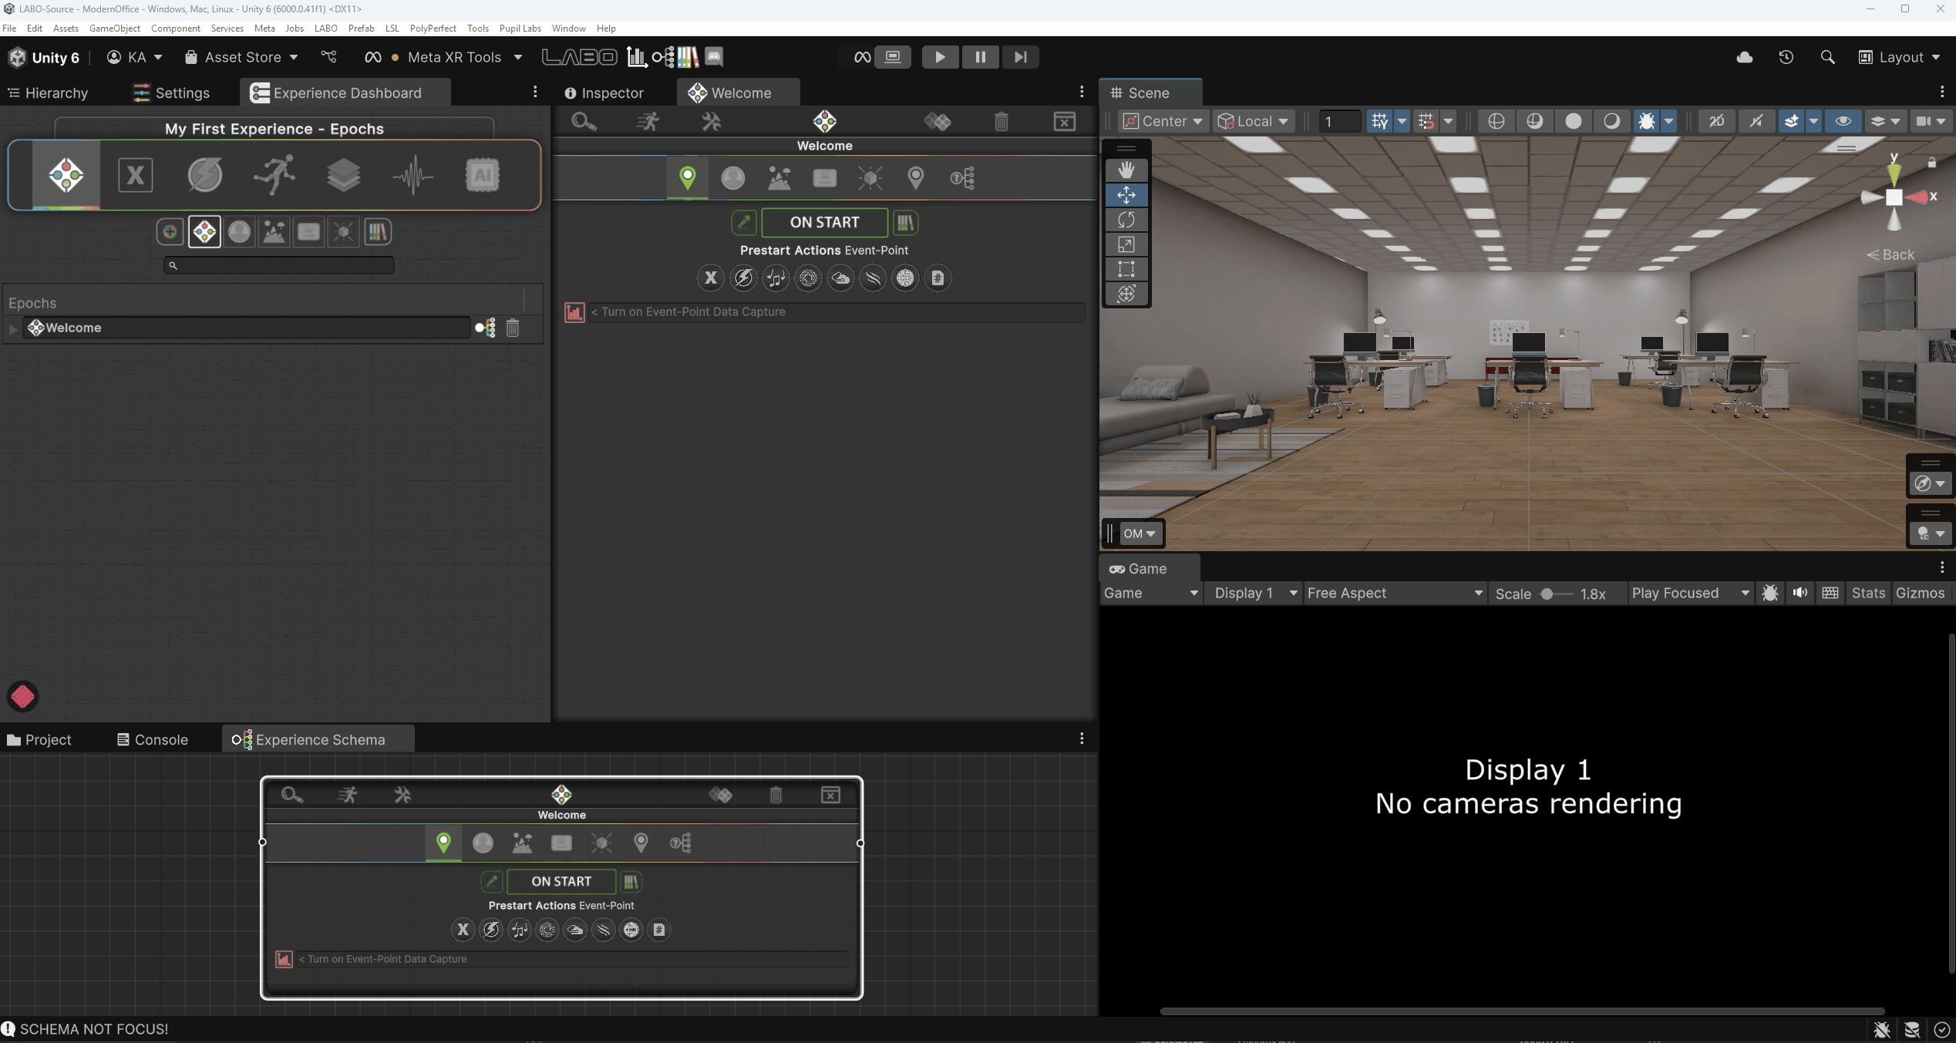The width and height of the screenshot is (1956, 1043).
Task: Delete the Welcome epoch with trash icon
Action: [x=513, y=328]
